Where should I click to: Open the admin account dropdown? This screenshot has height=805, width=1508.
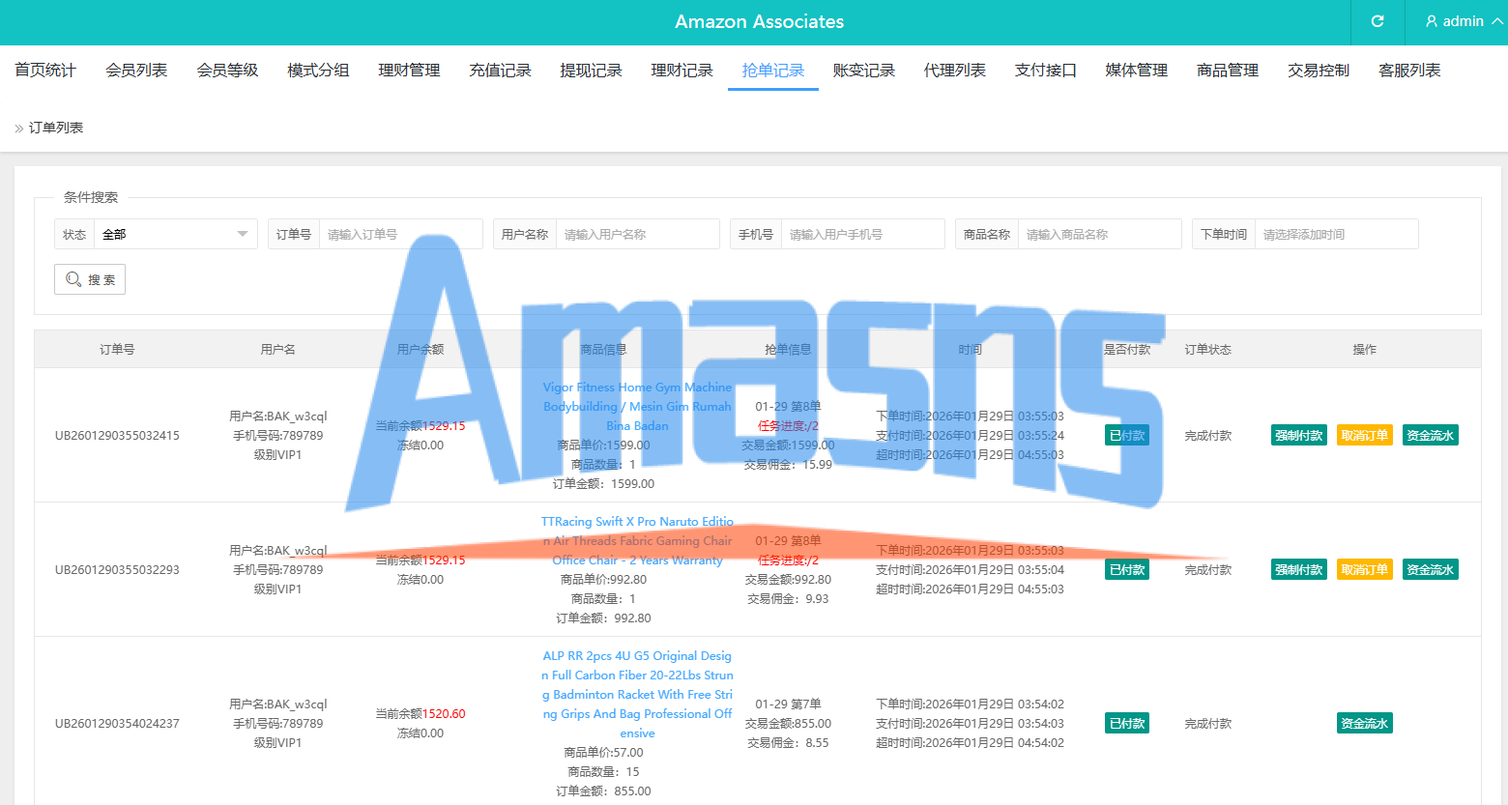click(x=1464, y=21)
